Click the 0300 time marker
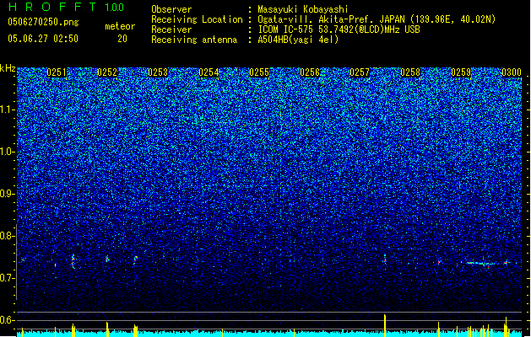This screenshot has height=337, width=531. 512,72
